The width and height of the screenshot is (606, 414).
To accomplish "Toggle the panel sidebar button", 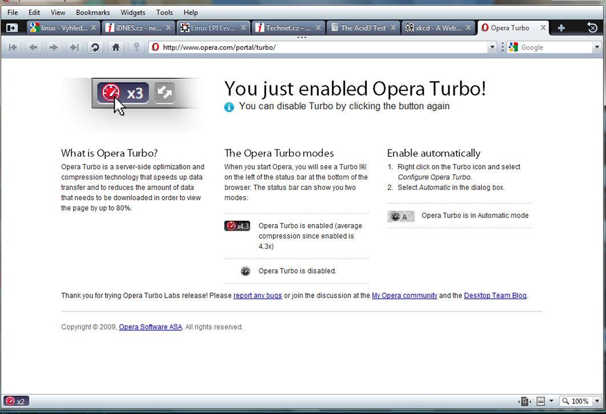I will click(x=11, y=27).
